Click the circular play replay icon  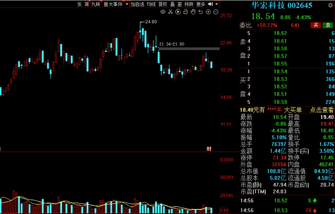pos(178,12)
